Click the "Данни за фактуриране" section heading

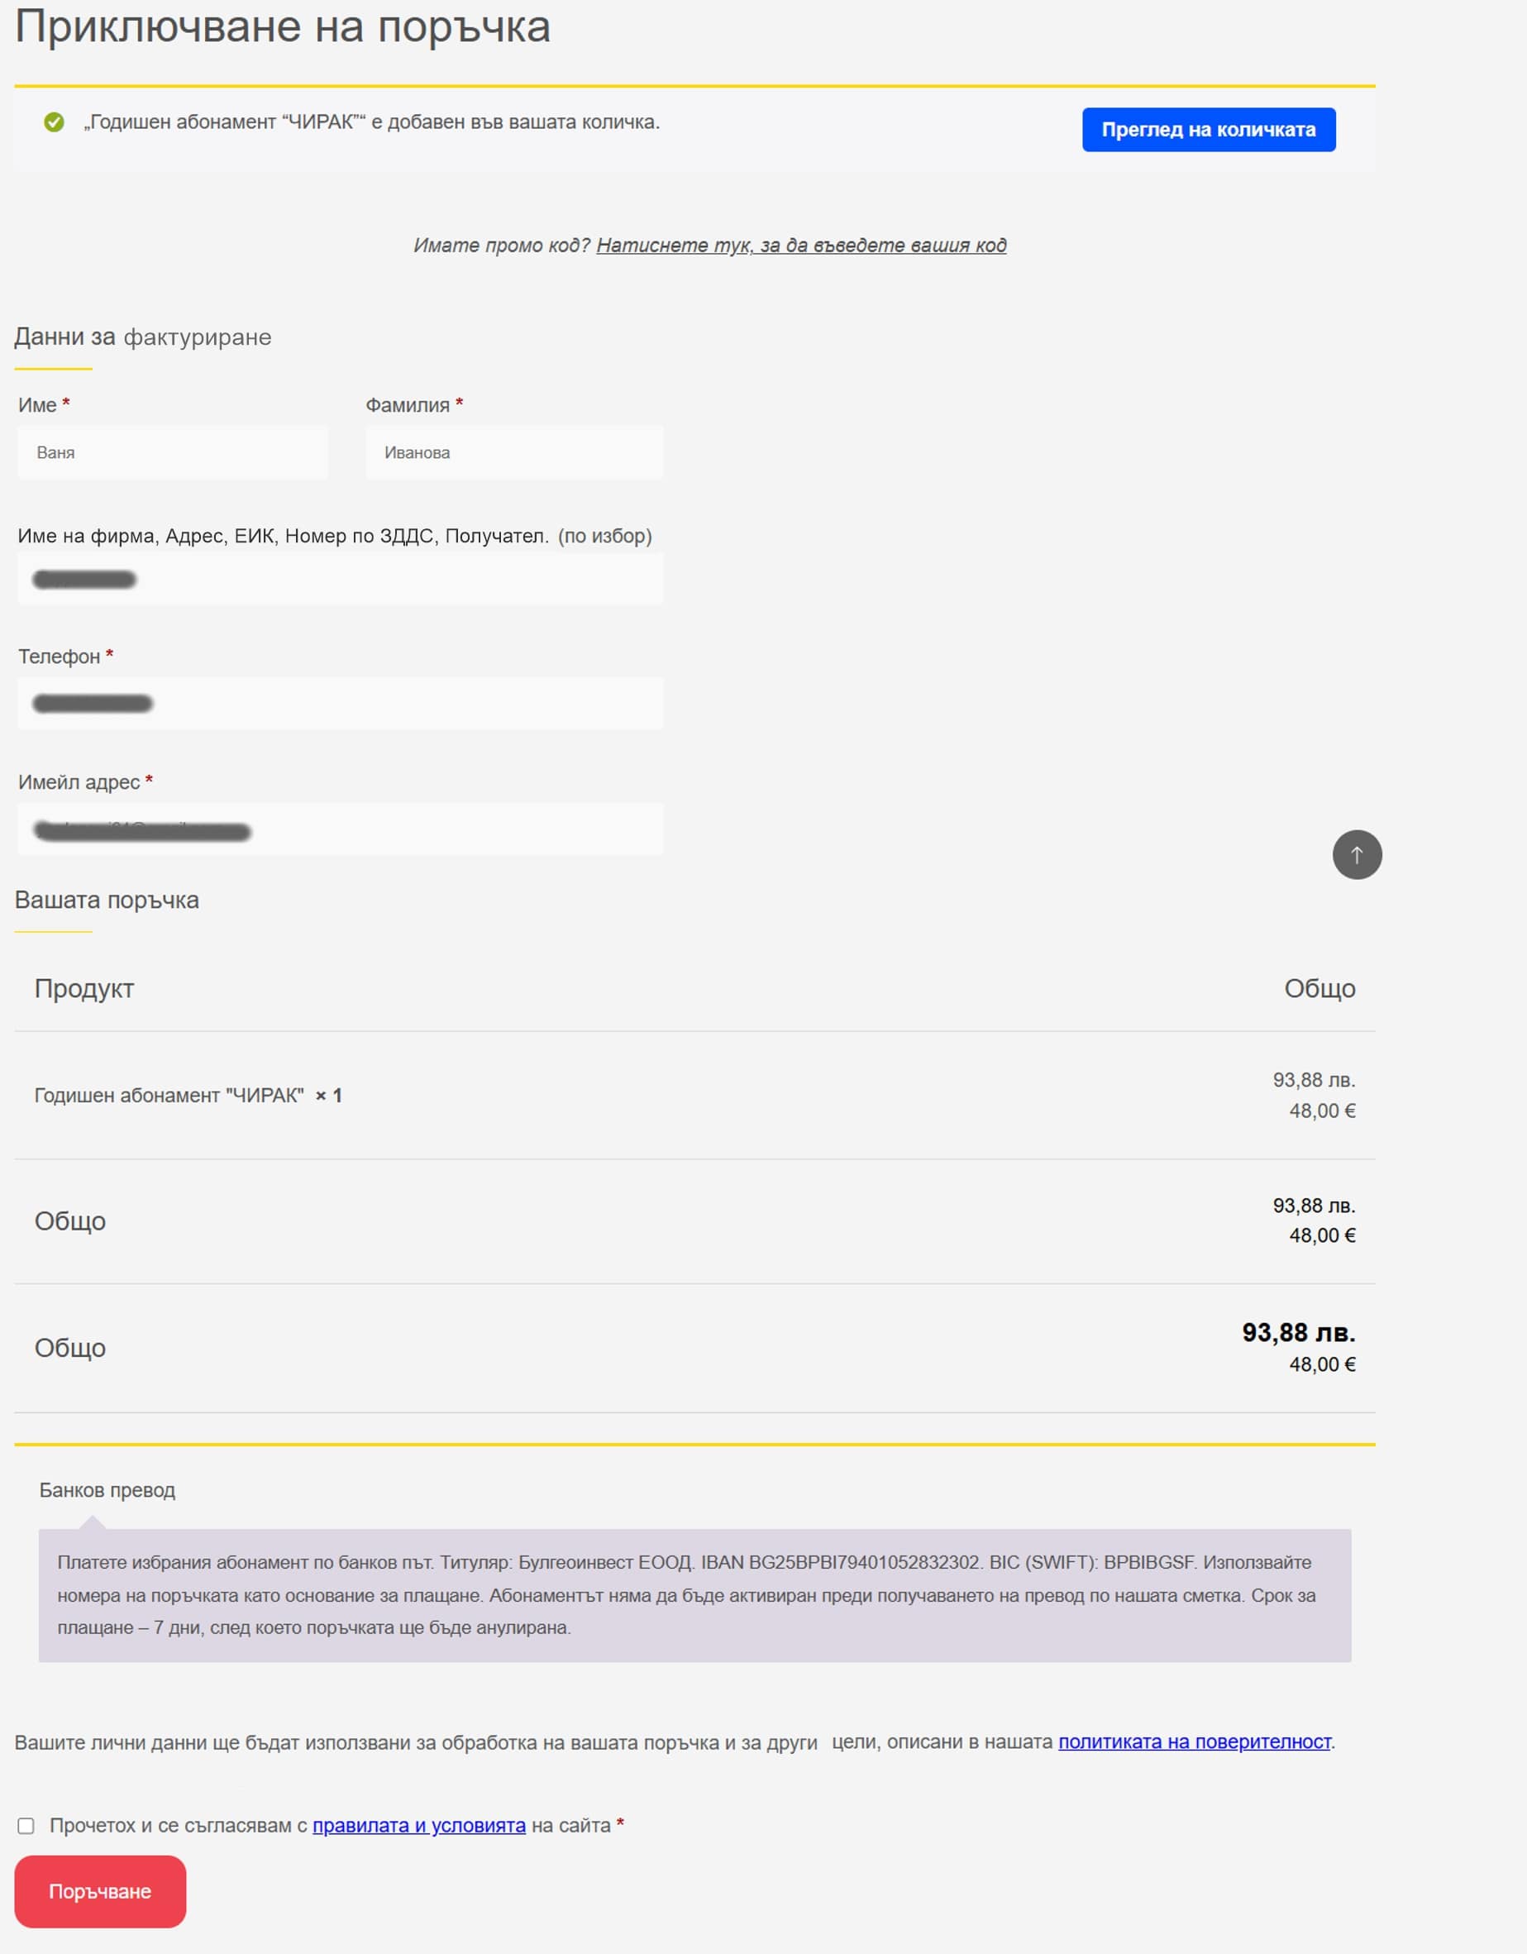(143, 337)
